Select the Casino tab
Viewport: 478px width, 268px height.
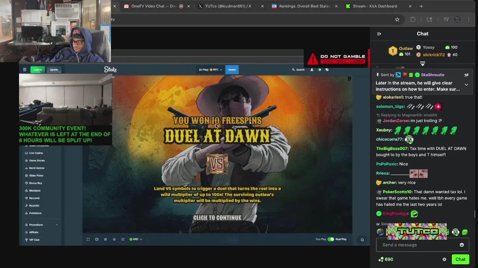point(38,70)
